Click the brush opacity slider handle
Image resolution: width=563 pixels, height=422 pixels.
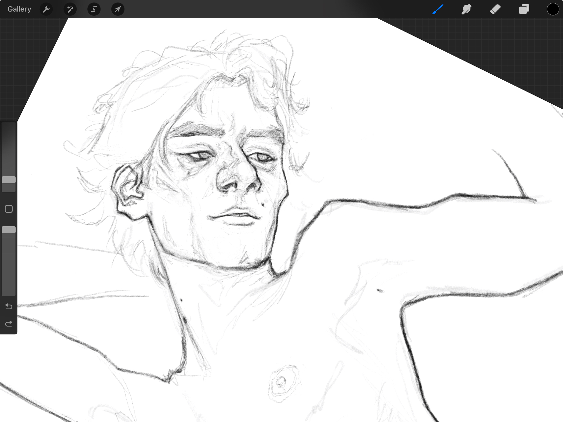9,230
